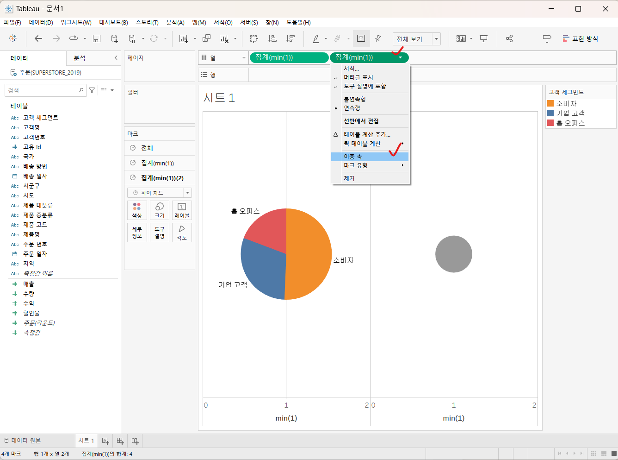
Task: Click the Share workbook icon
Action: [509, 38]
